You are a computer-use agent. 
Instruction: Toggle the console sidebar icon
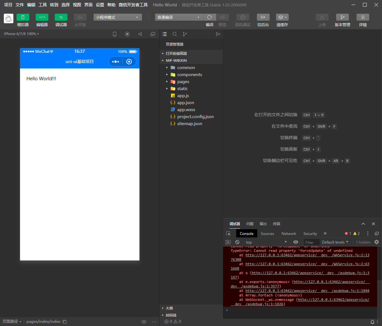pos(228,242)
